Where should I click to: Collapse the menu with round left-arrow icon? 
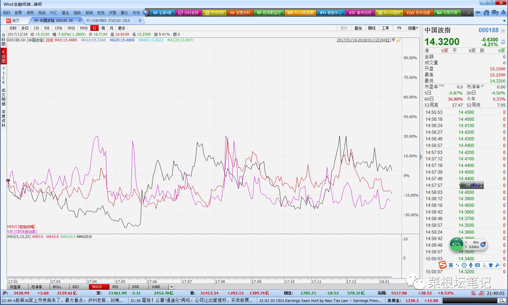145,13
